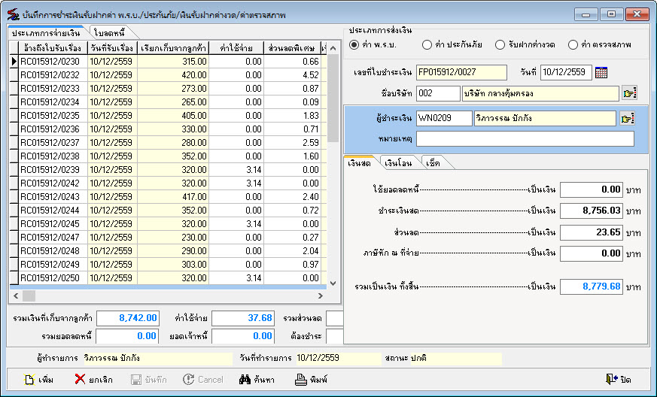Click the date field 10/12/2559 at top
This screenshot has height=397, width=657.
tap(566, 72)
